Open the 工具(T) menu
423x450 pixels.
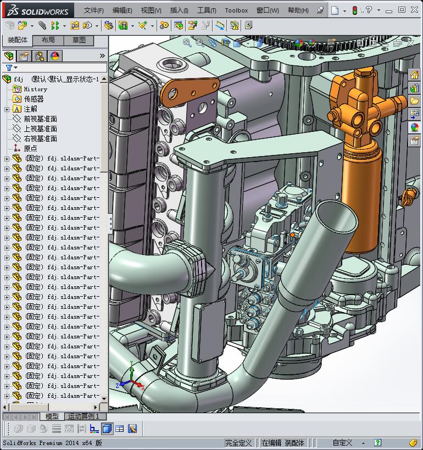207,10
